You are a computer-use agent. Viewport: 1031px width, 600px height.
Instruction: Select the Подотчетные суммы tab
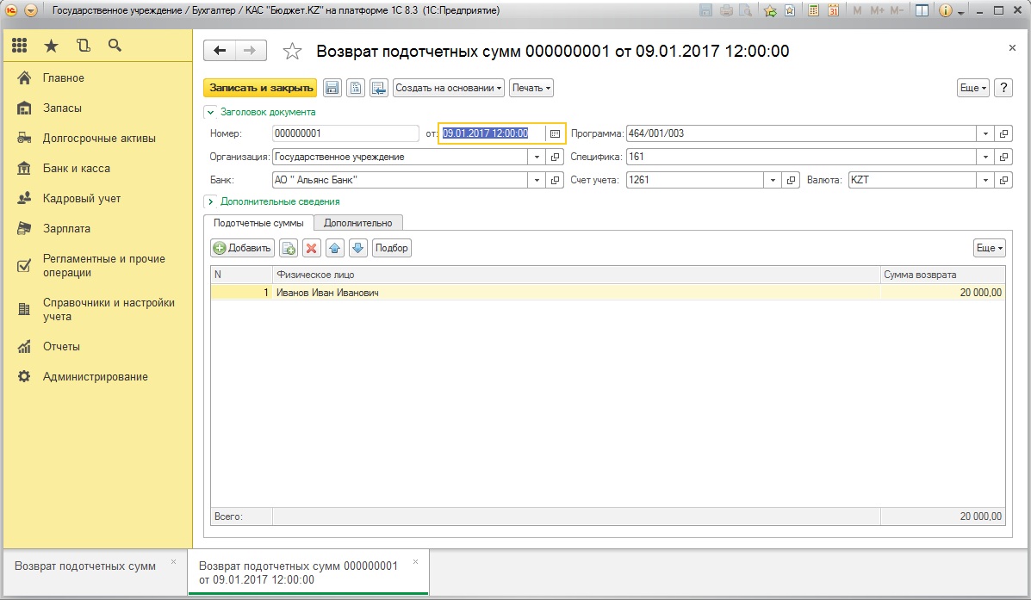(258, 223)
